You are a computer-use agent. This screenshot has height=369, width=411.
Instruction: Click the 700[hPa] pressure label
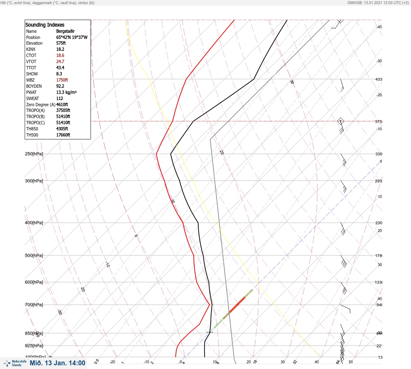[x=34, y=305]
